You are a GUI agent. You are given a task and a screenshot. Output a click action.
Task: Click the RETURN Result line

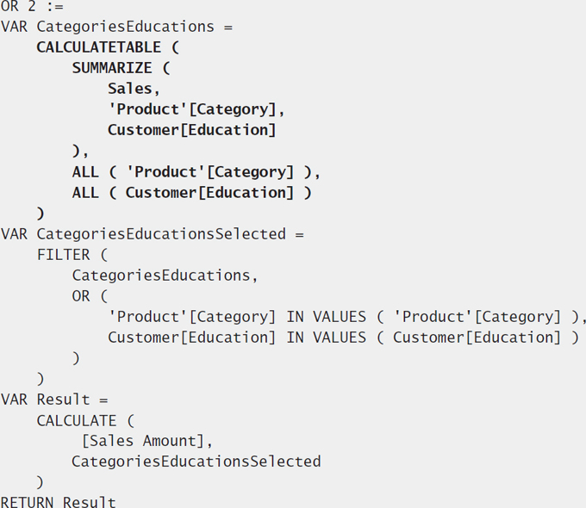coord(59,502)
